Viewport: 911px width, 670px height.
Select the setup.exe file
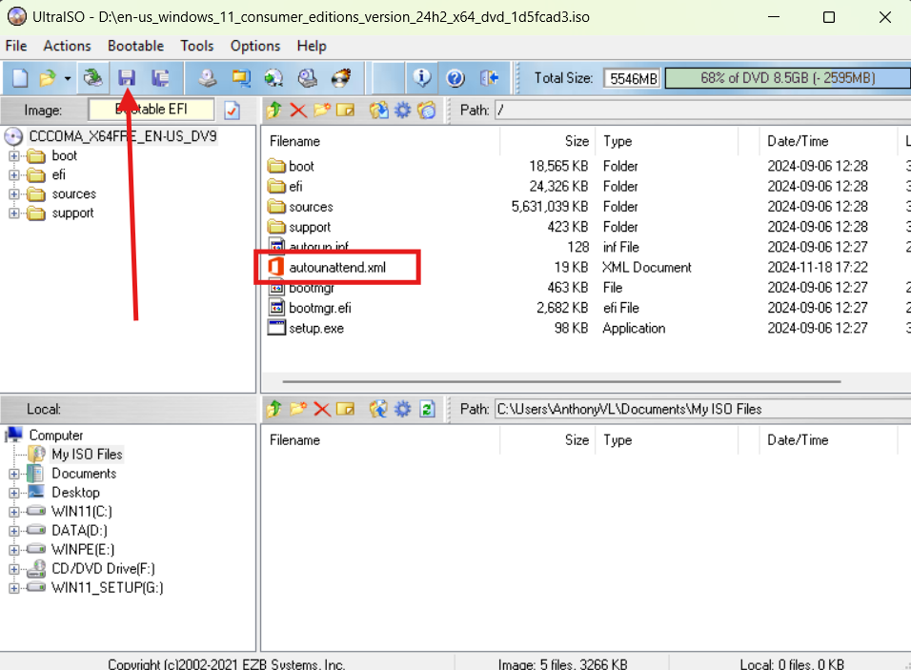click(315, 328)
